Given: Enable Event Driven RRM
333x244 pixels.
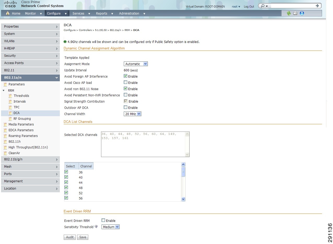Looking at the screenshot, I should 103,220.
